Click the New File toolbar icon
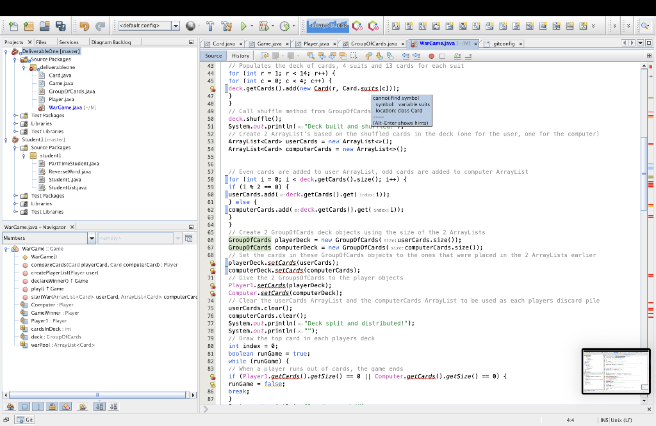 click(13, 26)
